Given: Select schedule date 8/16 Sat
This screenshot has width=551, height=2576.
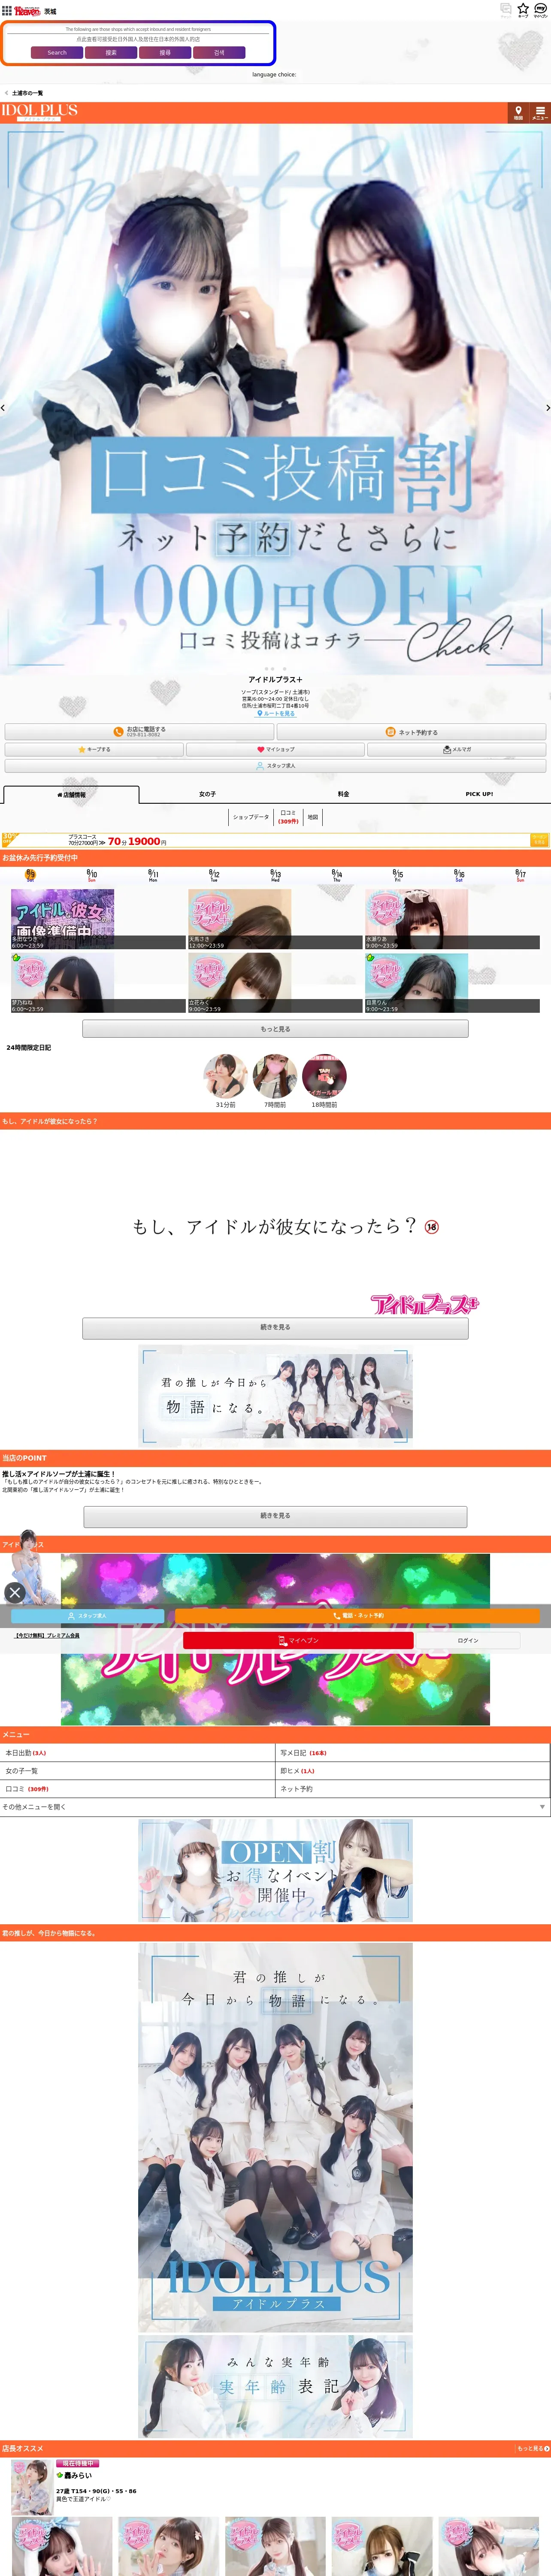Looking at the screenshot, I should pyautogui.click(x=459, y=875).
